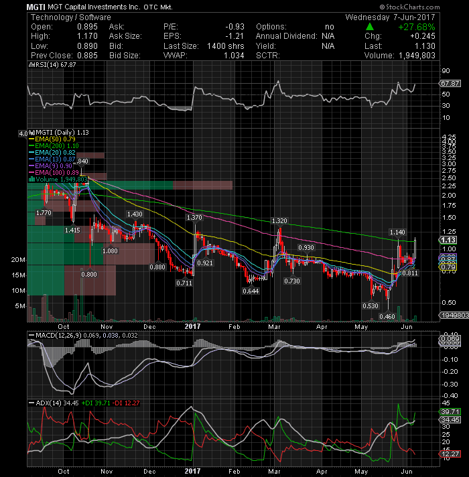
Task: Select the EMA(50) 0.79 legend entry
Action: tap(52, 139)
